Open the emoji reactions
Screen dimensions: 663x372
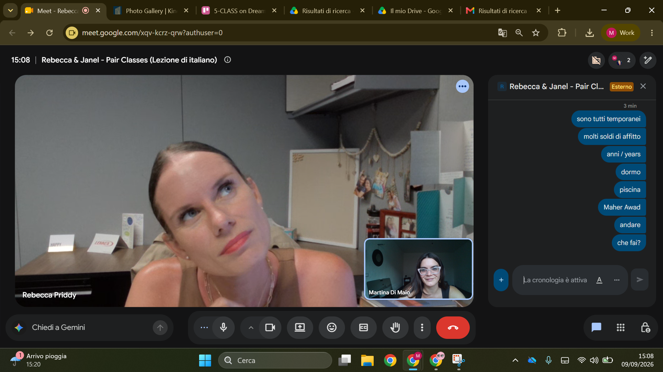pyautogui.click(x=331, y=327)
